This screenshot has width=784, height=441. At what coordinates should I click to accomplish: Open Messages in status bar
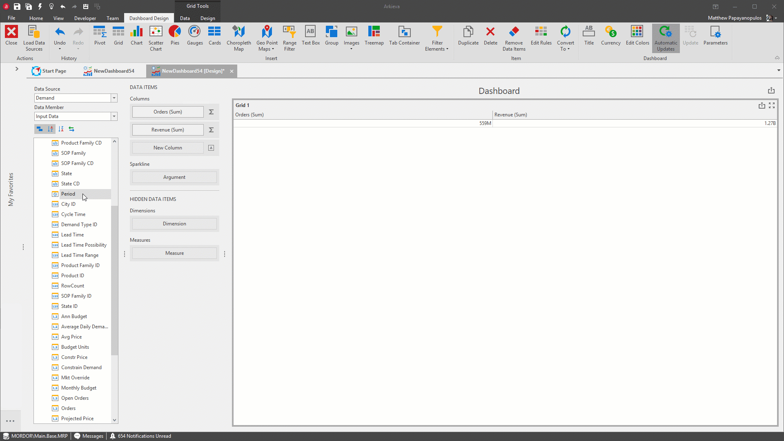89,436
